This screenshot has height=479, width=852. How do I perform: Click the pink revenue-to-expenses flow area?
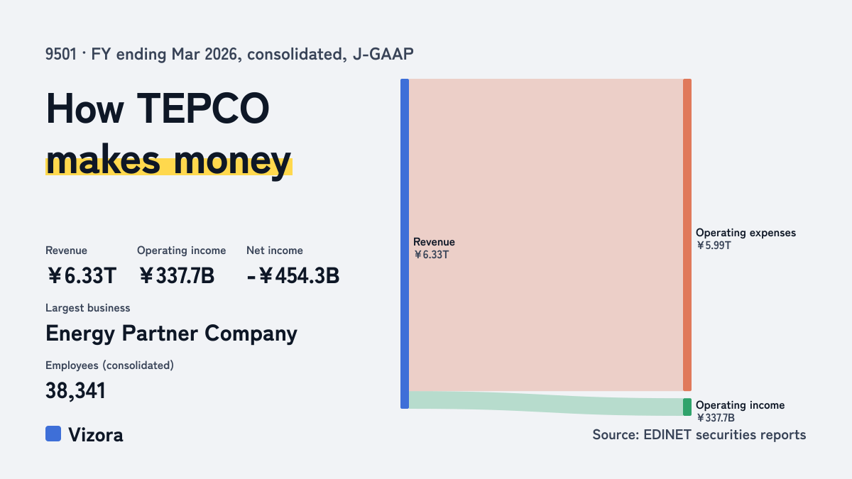(546, 235)
